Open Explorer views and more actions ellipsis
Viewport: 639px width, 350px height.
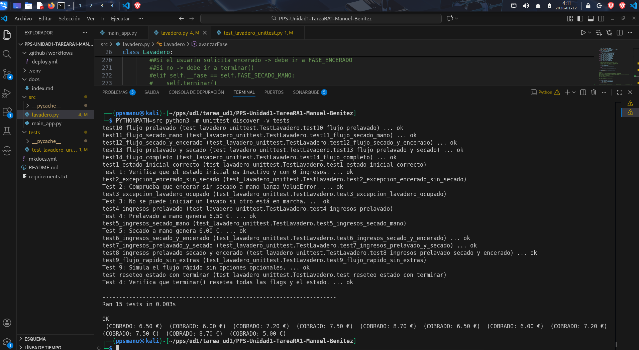85,33
